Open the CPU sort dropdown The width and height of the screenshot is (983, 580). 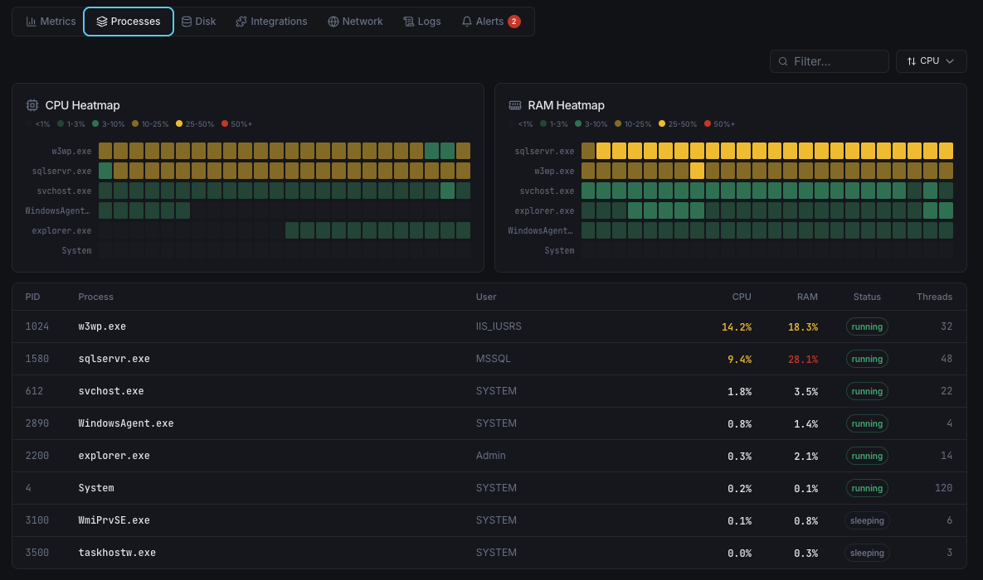931,60
